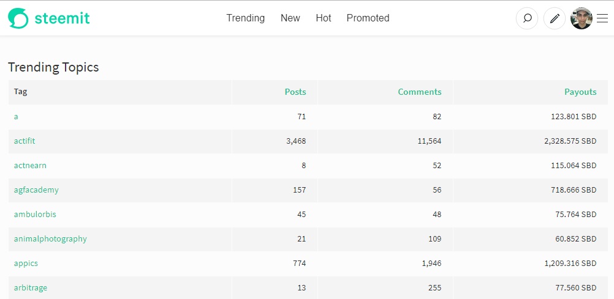Go to the Trending tab

point(245,18)
